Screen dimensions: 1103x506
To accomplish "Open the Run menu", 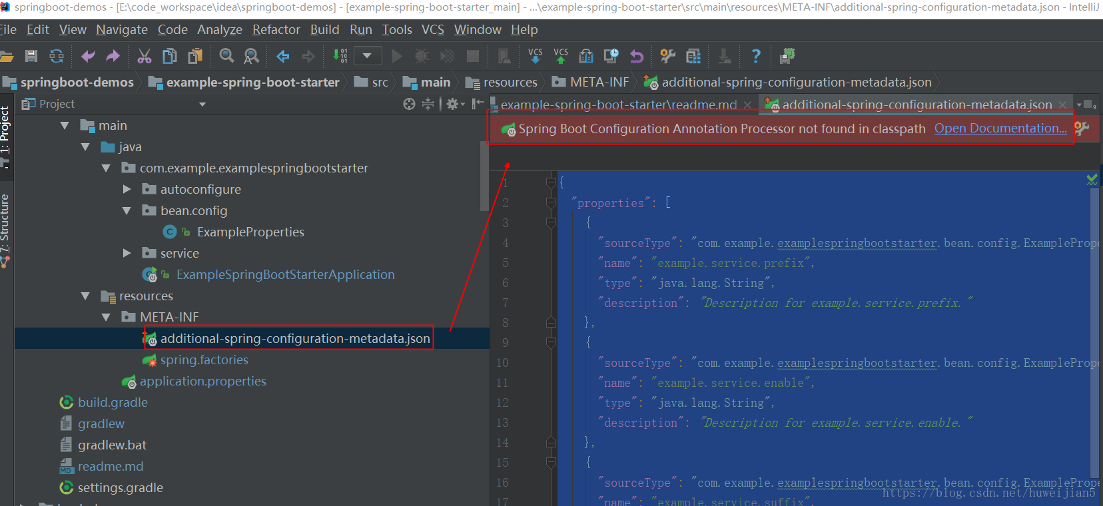I will pos(361,30).
